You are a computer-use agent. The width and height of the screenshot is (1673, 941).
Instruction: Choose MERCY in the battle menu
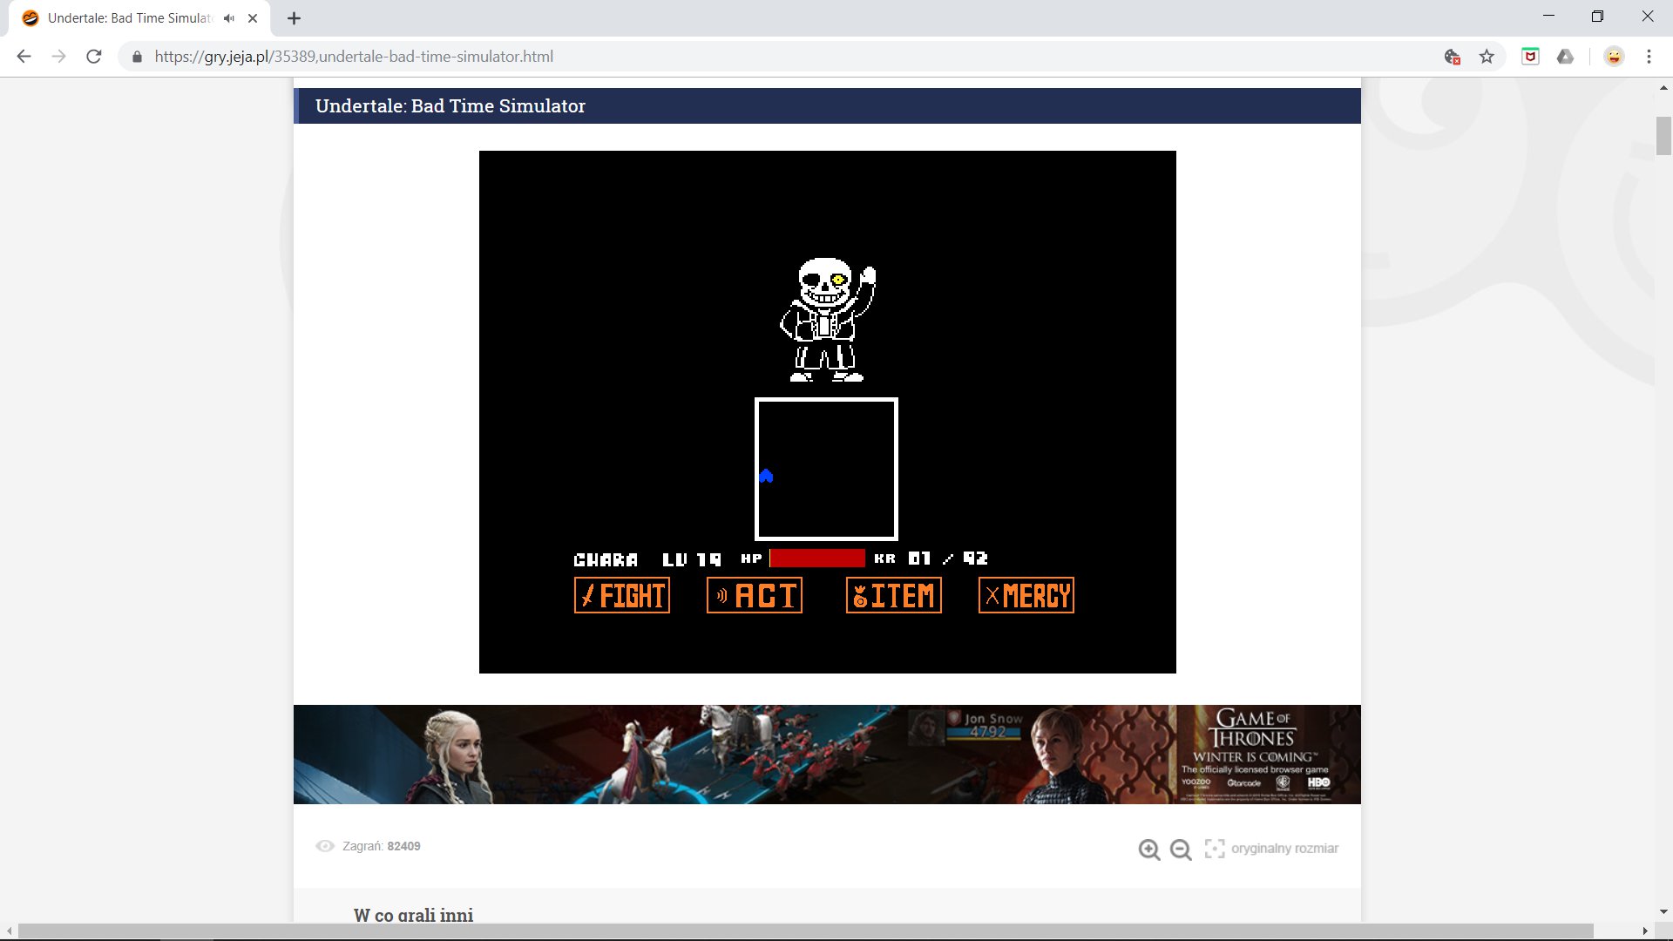[x=1026, y=595]
